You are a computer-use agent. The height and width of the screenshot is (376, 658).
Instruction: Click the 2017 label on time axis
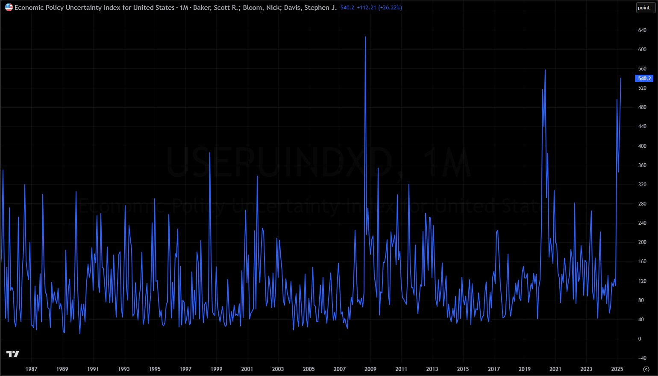coord(493,369)
